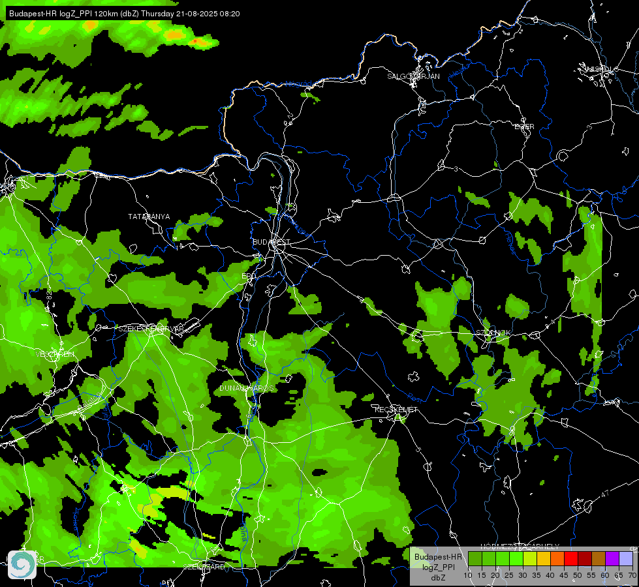Click the road number 82 label

pyautogui.click(x=50, y=295)
